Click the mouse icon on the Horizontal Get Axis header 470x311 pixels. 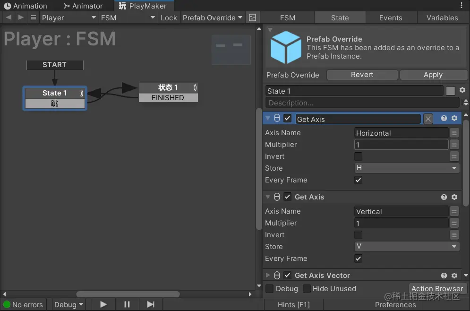pos(277,119)
